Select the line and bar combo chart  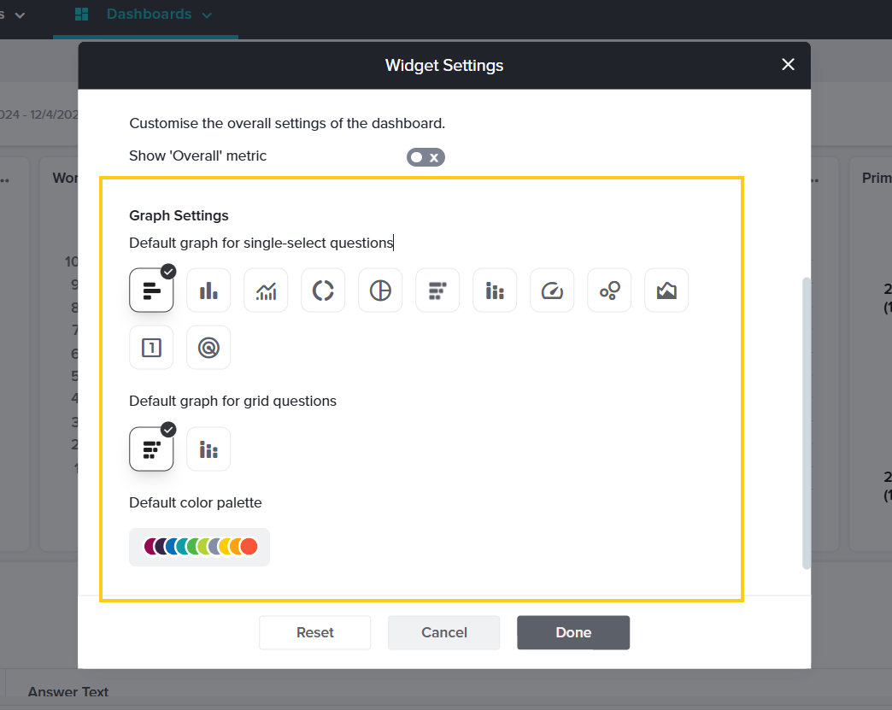tap(266, 290)
